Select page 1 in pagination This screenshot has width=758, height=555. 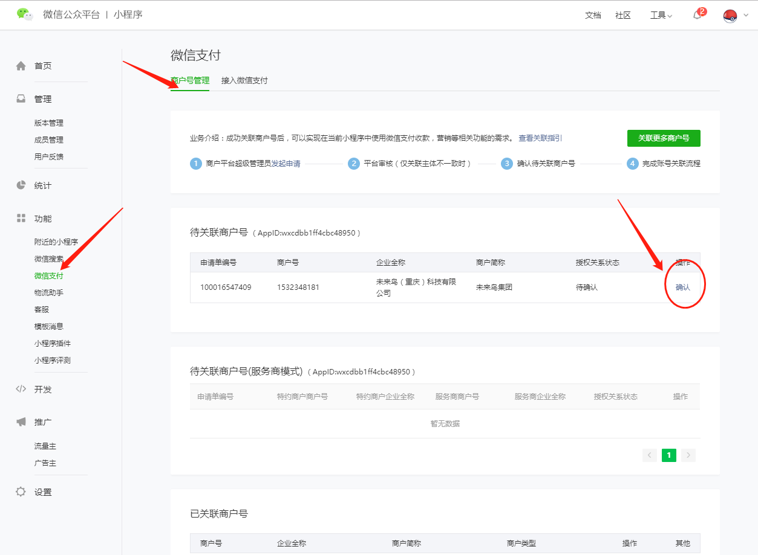[x=668, y=455]
